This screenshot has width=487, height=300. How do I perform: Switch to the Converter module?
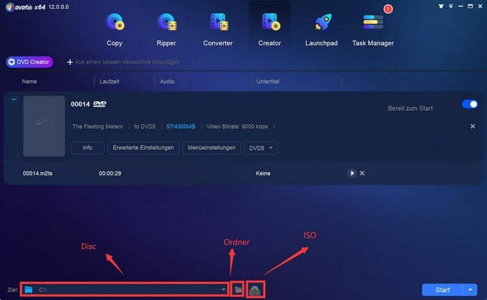(218, 29)
